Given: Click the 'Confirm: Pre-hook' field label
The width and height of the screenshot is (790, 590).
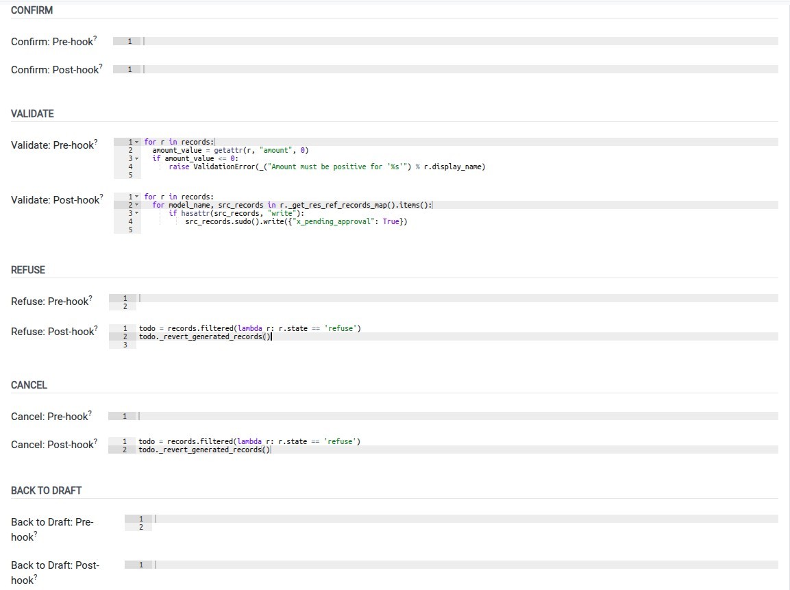Looking at the screenshot, I should [52, 41].
